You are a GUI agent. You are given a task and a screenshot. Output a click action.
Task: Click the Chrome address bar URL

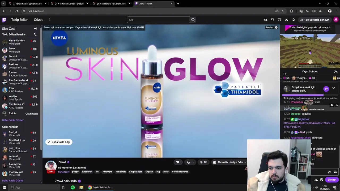point(36,11)
